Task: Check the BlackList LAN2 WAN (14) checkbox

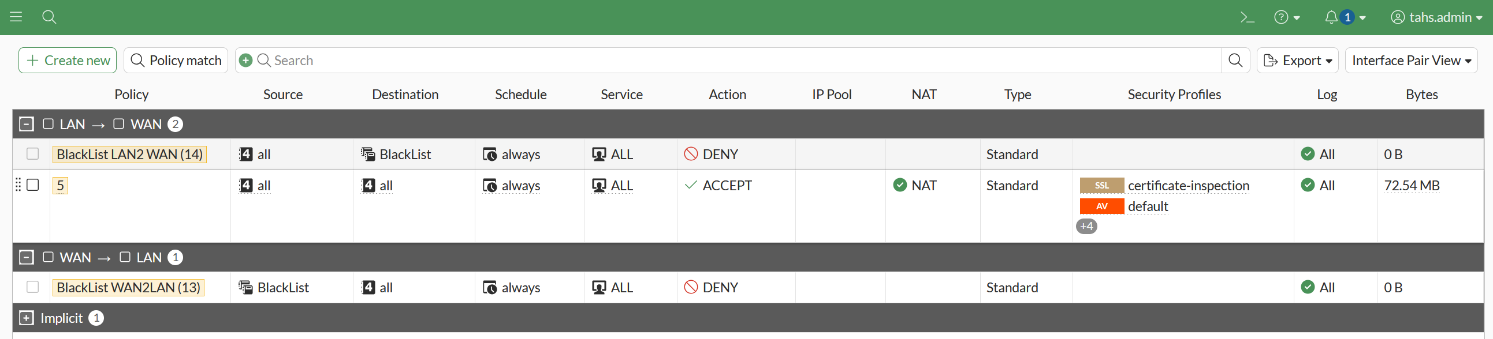Action: click(x=33, y=154)
